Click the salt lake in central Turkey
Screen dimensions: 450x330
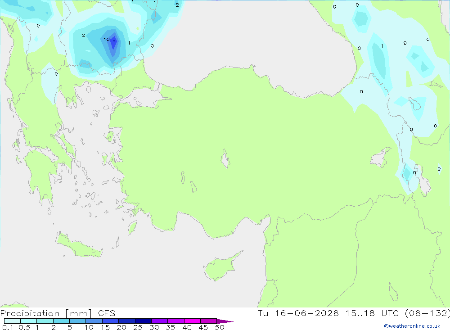coord(225,158)
